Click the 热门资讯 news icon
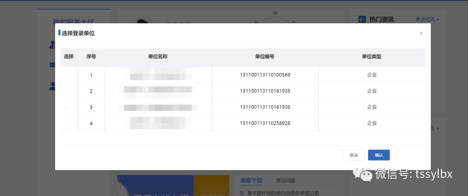468x196 pixels. point(362,20)
